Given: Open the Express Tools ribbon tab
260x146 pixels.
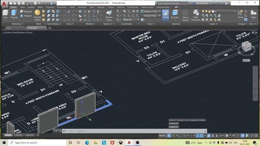Looking at the screenshot, I should pos(147,7).
